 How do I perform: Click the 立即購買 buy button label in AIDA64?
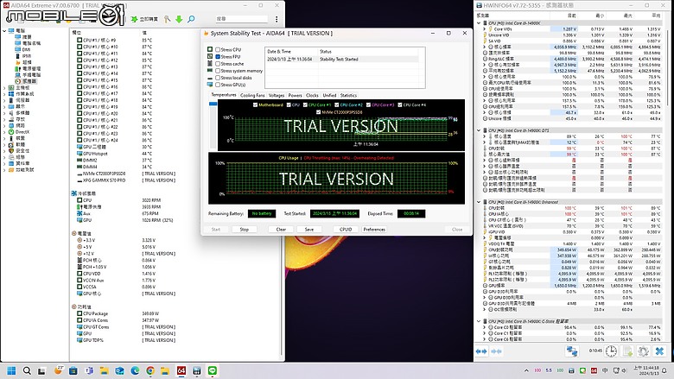149,19
